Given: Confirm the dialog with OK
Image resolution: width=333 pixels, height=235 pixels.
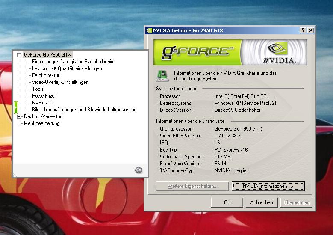Looking at the screenshot, I should tap(227, 202).
